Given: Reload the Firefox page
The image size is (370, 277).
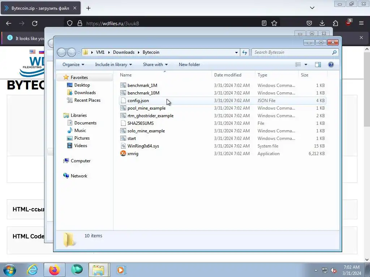Looking at the screenshot, I should pos(35,23).
